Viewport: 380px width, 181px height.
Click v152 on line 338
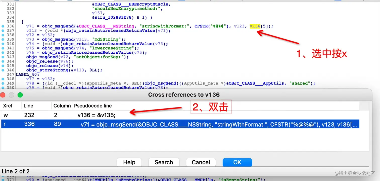point(47,35)
